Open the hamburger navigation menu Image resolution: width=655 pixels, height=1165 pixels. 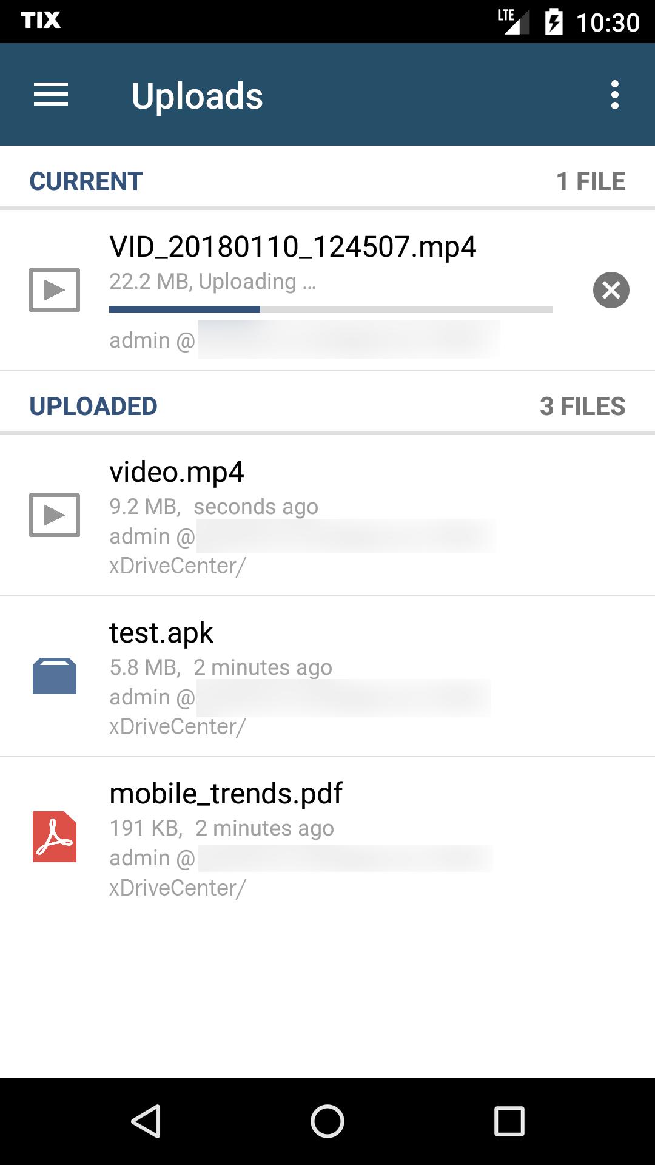tap(51, 95)
